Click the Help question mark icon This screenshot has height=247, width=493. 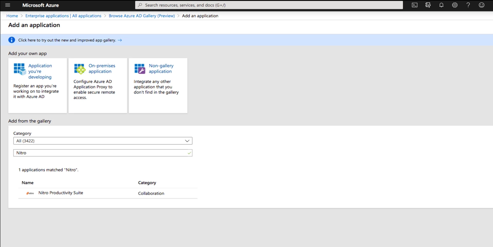(468, 5)
